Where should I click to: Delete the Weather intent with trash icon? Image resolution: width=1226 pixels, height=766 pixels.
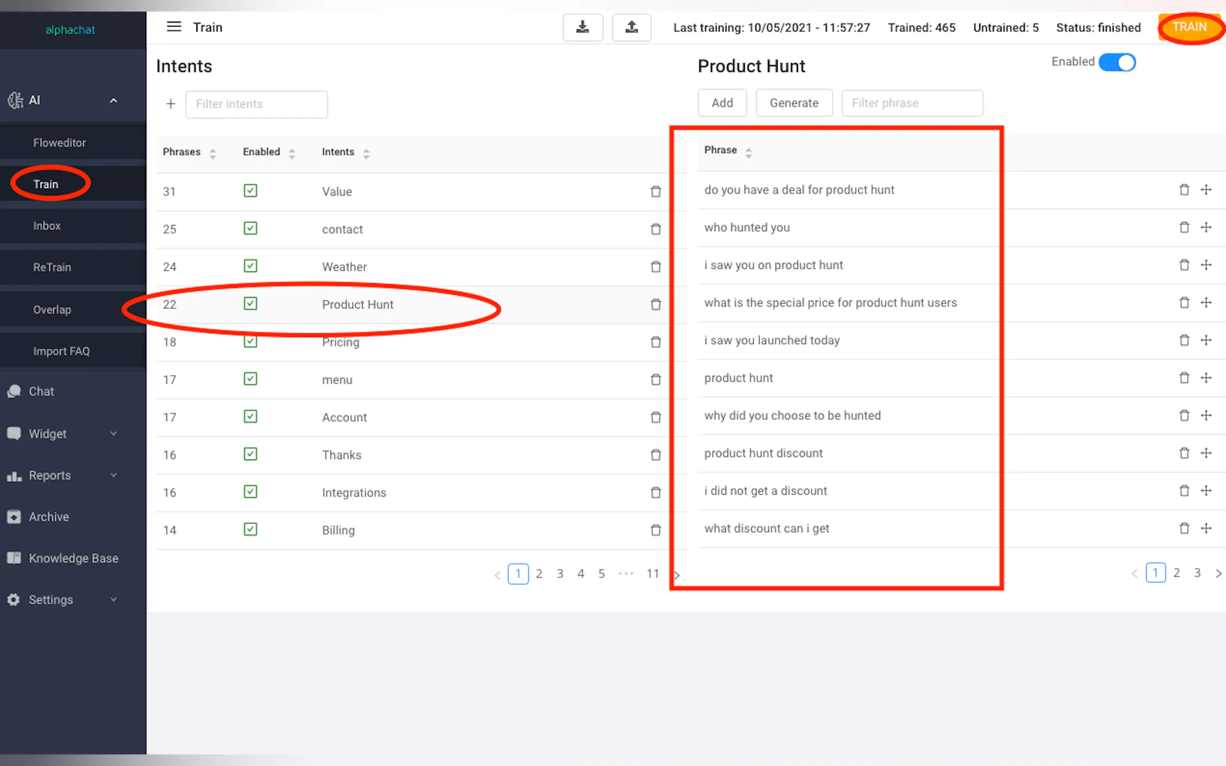[655, 267]
